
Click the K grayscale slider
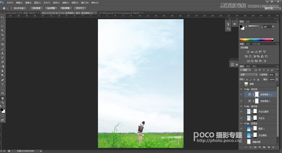[255, 26]
